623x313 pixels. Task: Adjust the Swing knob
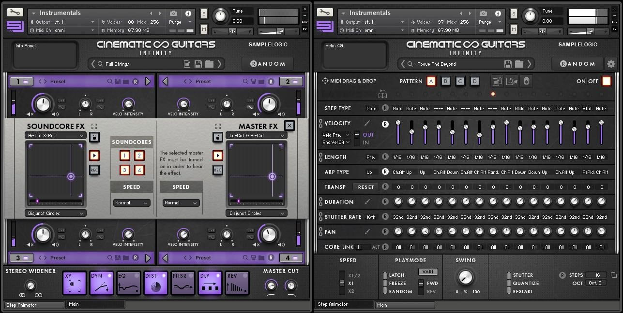click(465, 277)
